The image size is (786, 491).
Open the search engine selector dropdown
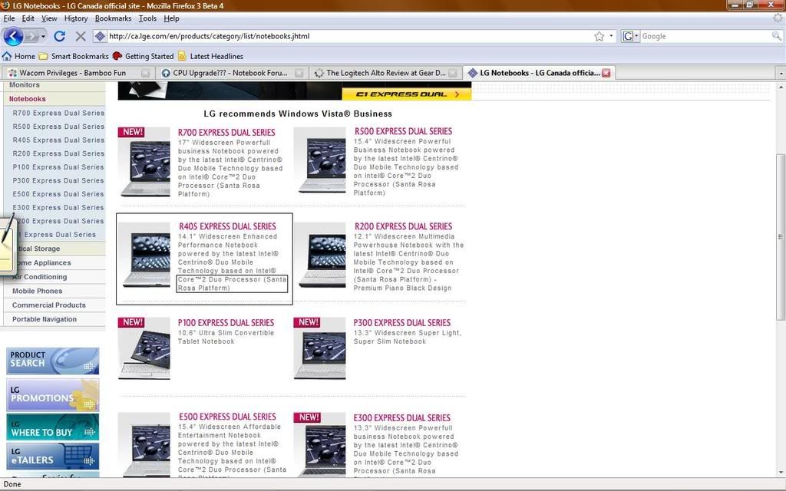631,36
